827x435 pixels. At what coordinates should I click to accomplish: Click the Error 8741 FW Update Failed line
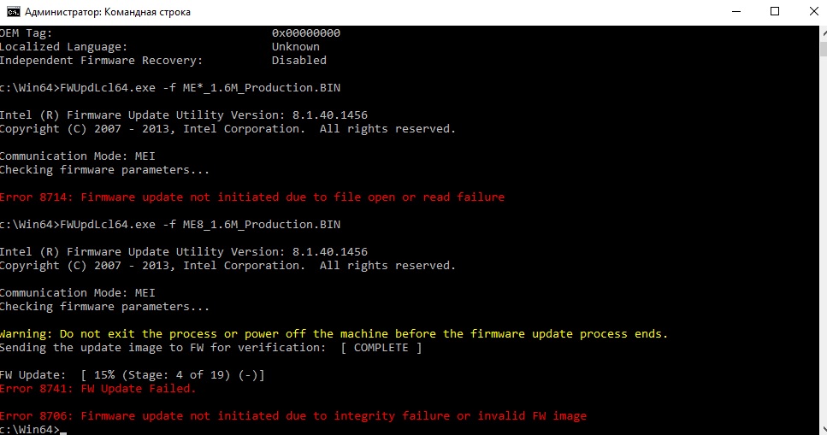[98, 389]
